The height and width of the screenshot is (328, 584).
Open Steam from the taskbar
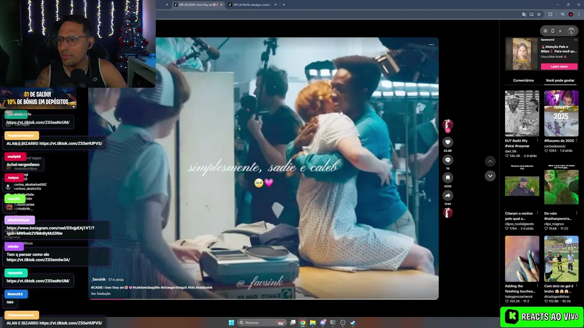tap(353, 323)
